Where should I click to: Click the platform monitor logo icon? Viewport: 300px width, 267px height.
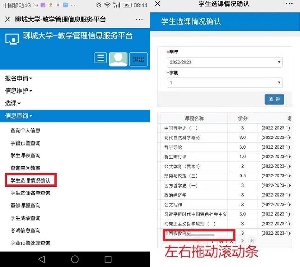point(12,39)
